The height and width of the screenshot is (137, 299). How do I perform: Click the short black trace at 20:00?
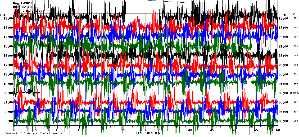pyautogui.click(x=26, y=92)
